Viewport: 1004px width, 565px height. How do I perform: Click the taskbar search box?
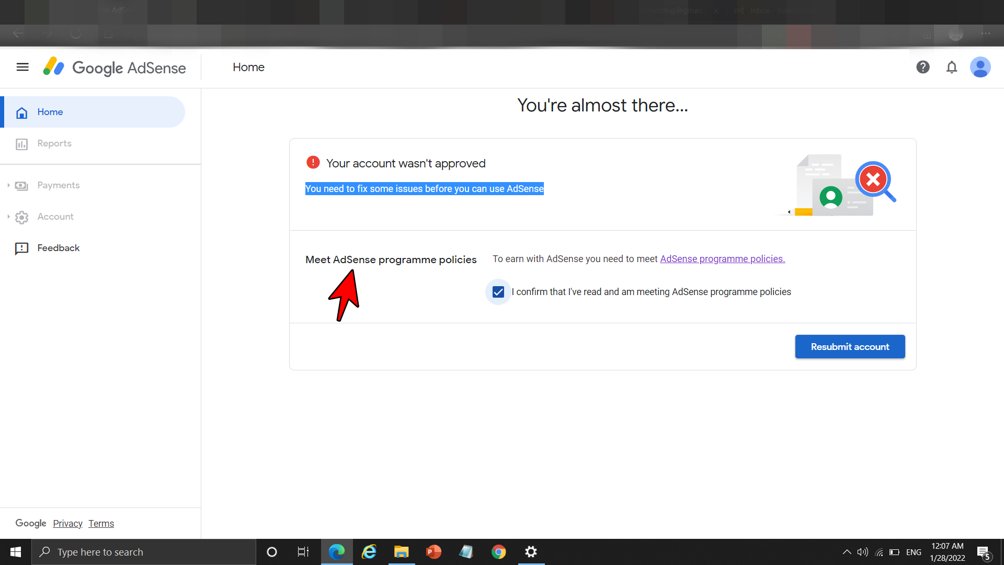(144, 552)
